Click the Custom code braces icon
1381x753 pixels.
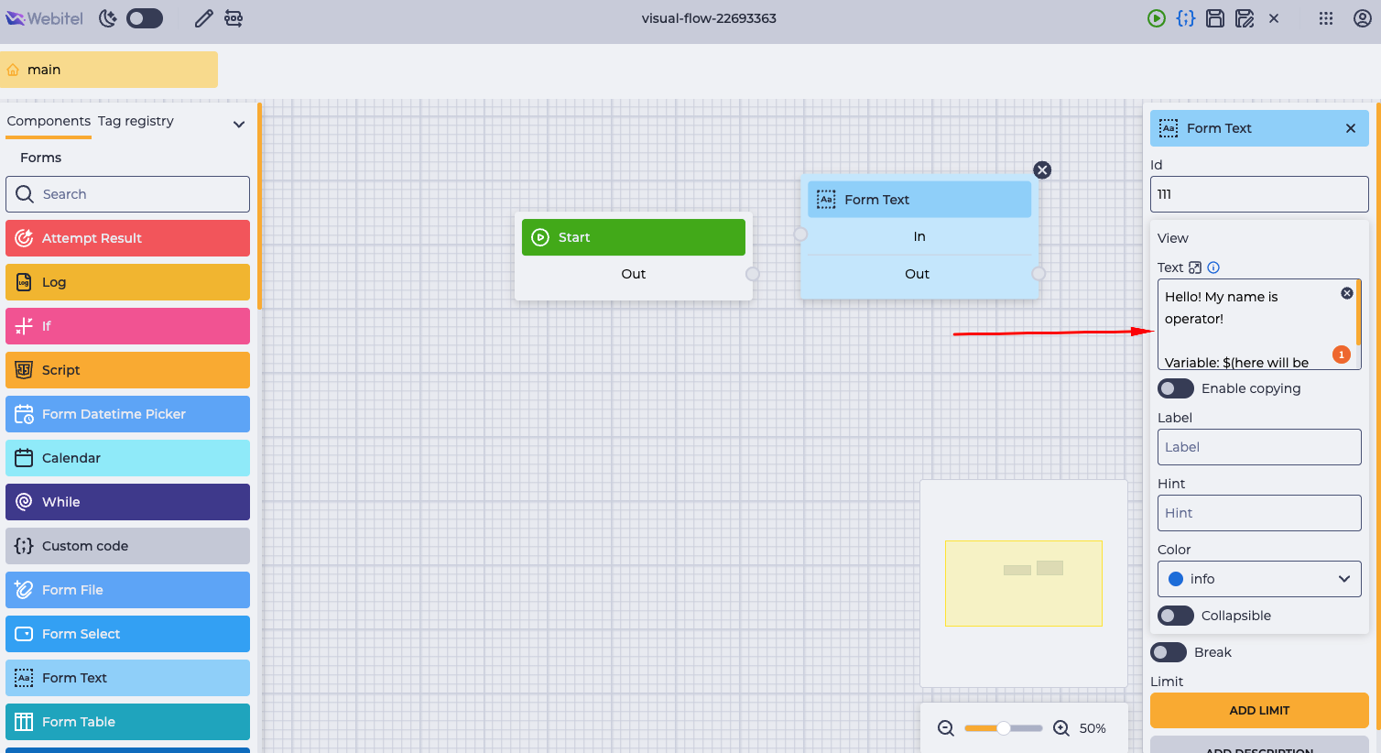[x=24, y=546]
